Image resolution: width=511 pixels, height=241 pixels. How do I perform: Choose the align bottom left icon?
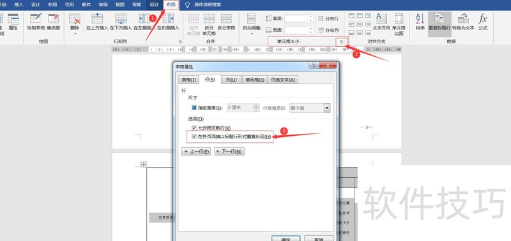click(351, 33)
